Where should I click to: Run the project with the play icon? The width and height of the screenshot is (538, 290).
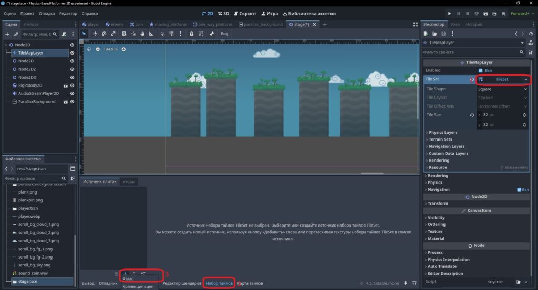coord(449,13)
